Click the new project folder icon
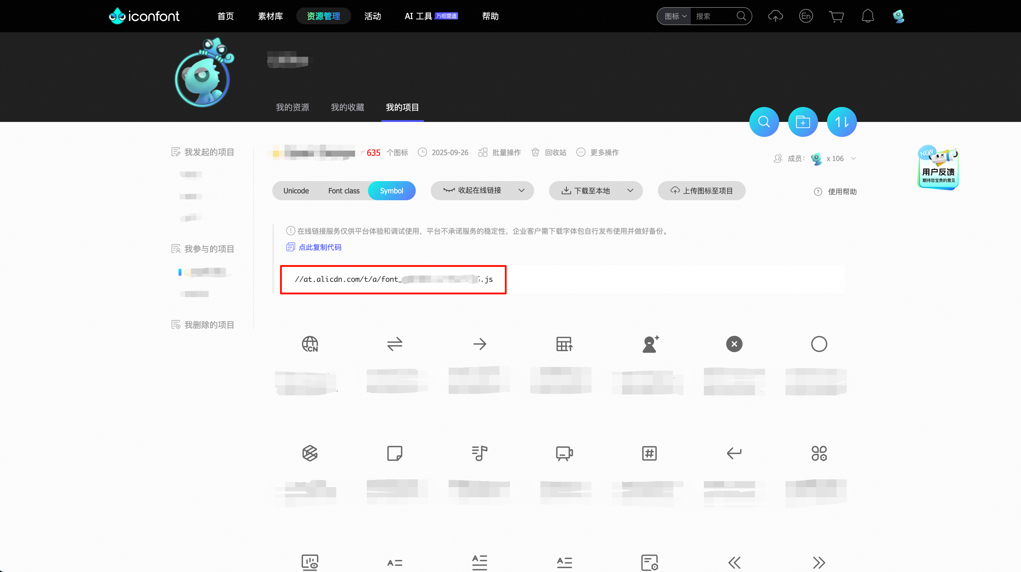Image resolution: width=1021 pixels, height=572 pixels. (803, 122)
